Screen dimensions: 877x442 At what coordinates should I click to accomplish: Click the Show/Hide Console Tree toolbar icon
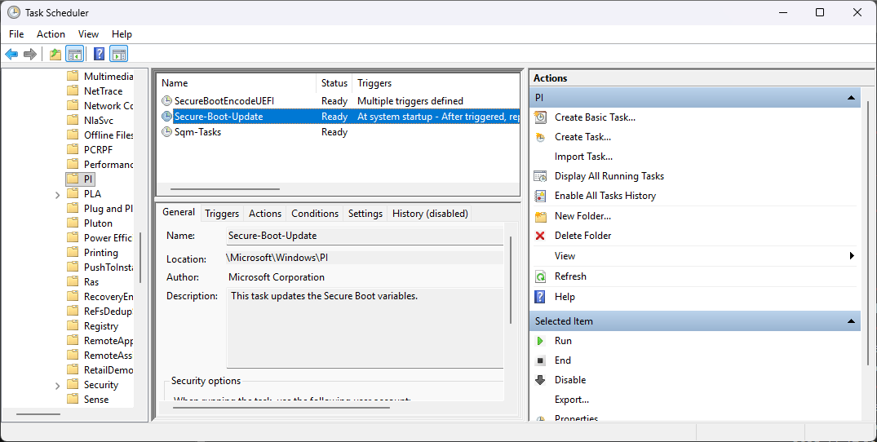74,55
